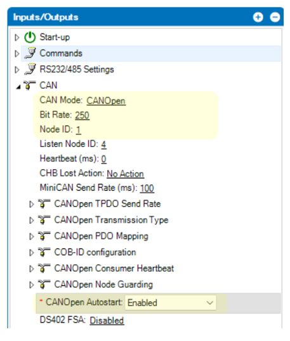
Task: Click the MiniCAN Send Rate value 100
Action: pyautogui.click(x=147, y=188)
